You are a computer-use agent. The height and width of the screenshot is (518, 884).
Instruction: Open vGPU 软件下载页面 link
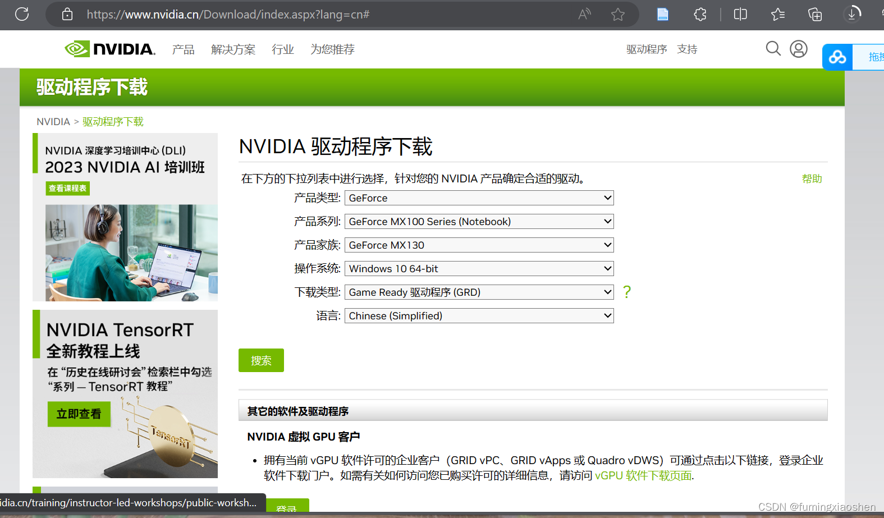643,475
